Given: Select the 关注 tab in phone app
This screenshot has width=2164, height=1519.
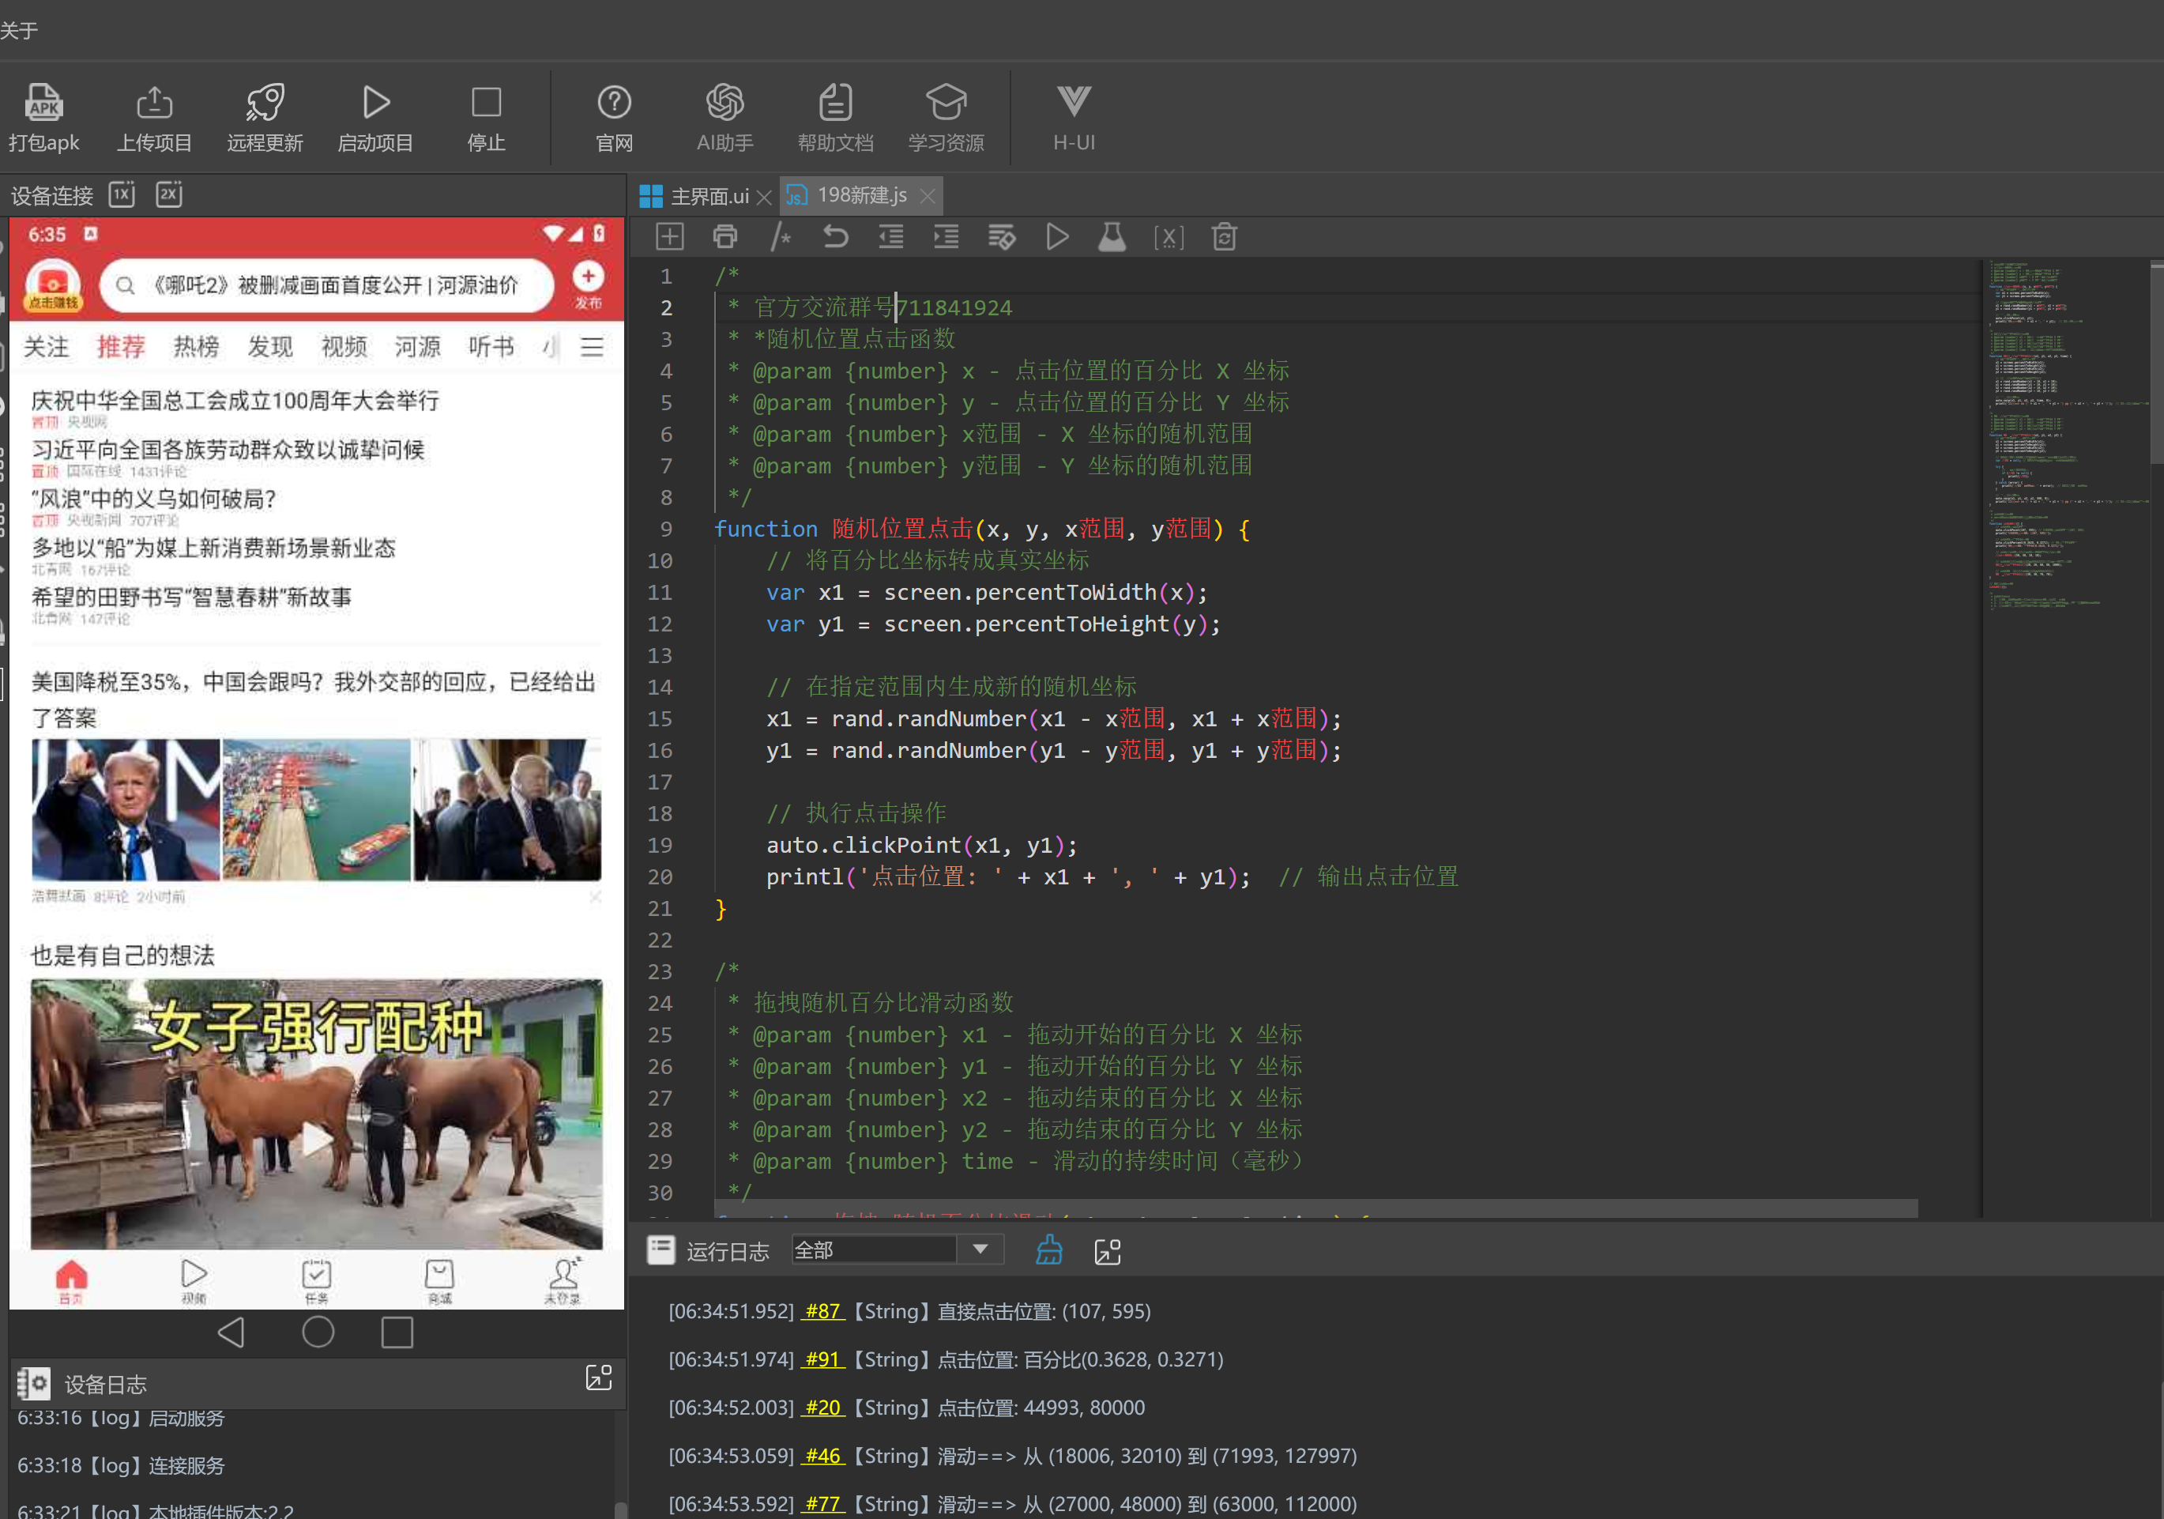Looking at the screenshot, I should (x=46, y=347).
